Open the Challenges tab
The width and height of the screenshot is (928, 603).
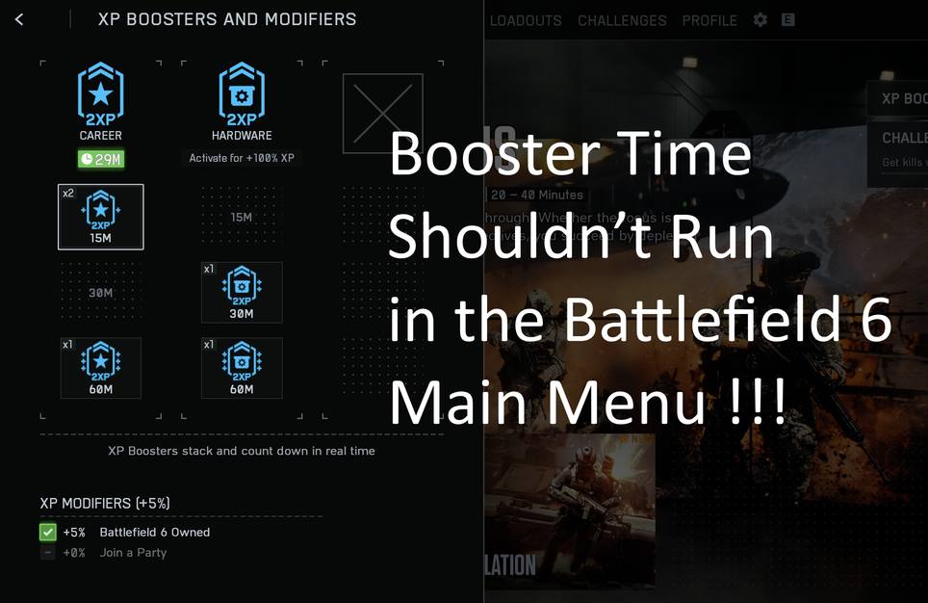622,21
